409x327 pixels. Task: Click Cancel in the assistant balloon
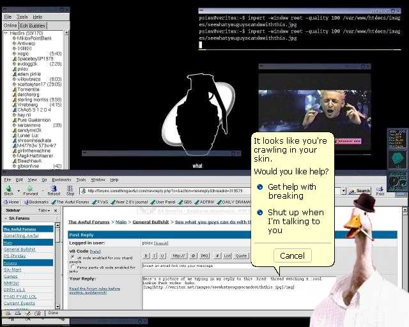(x=292, y=255)
